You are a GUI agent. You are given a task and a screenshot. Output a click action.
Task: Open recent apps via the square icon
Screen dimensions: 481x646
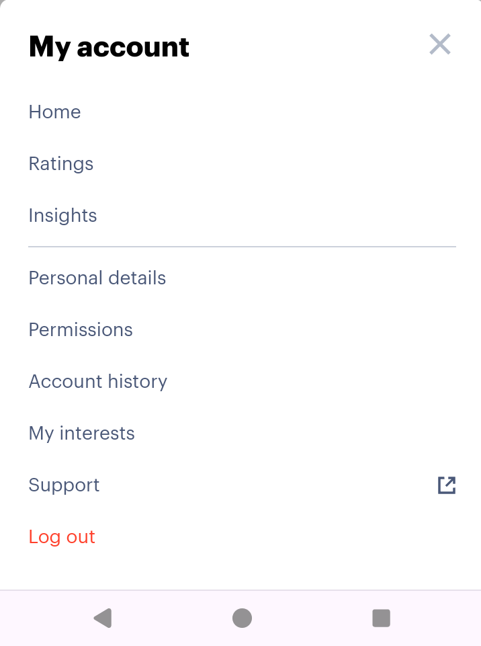coord(381,618)
